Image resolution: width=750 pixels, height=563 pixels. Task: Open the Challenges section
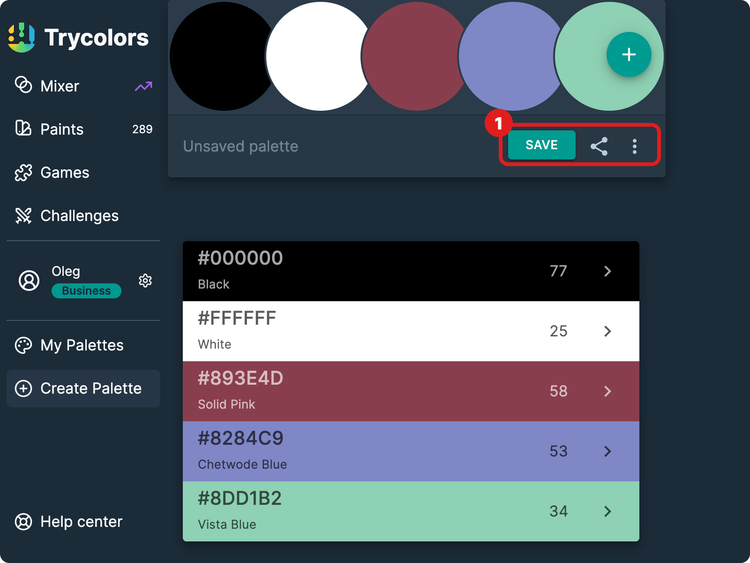point(83,216)
